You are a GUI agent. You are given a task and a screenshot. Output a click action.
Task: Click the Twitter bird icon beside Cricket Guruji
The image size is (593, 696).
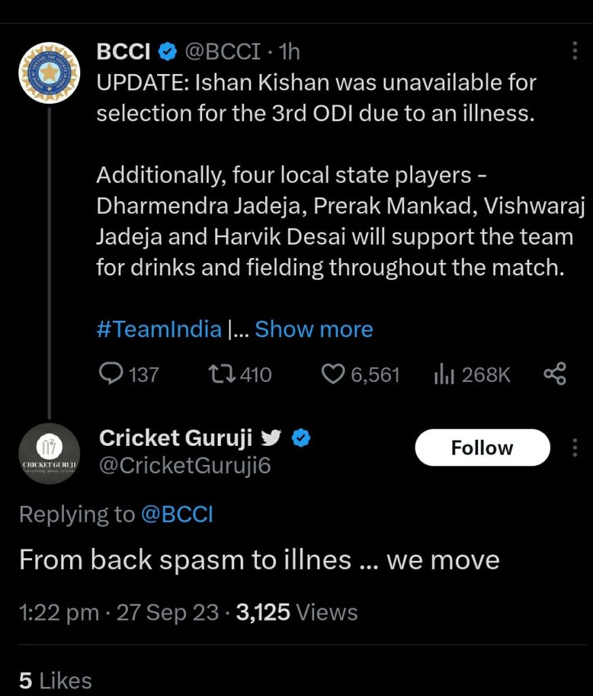tap(271, 438)
